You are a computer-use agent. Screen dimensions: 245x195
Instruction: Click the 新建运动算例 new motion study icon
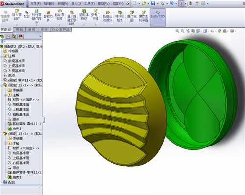click(x=107, y=16)
